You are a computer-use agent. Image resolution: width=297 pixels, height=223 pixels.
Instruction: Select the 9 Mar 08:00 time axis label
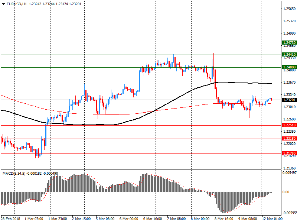pos(247,219)
